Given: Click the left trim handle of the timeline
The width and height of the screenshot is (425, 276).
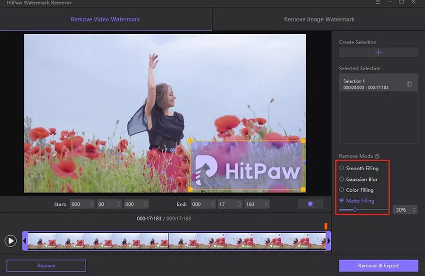Looking at the screenshot, I should point(24,241).
